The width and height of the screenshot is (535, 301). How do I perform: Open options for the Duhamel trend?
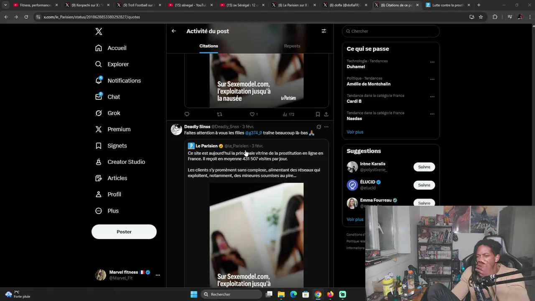(432, 62)
